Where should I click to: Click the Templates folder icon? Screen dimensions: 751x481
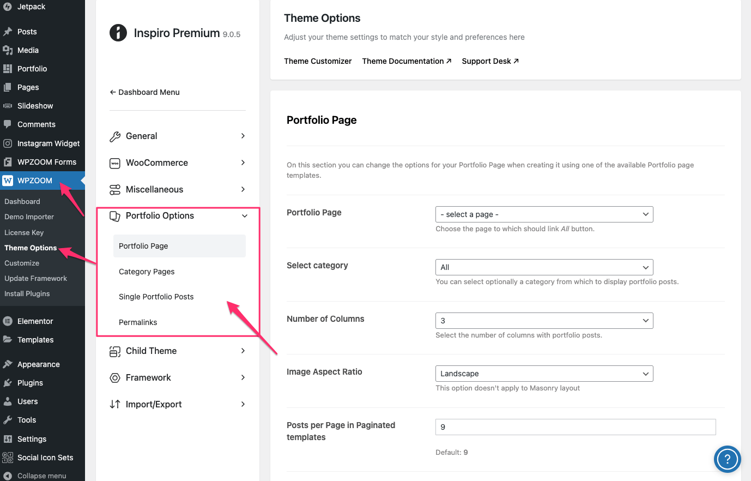tap(8, 340)
